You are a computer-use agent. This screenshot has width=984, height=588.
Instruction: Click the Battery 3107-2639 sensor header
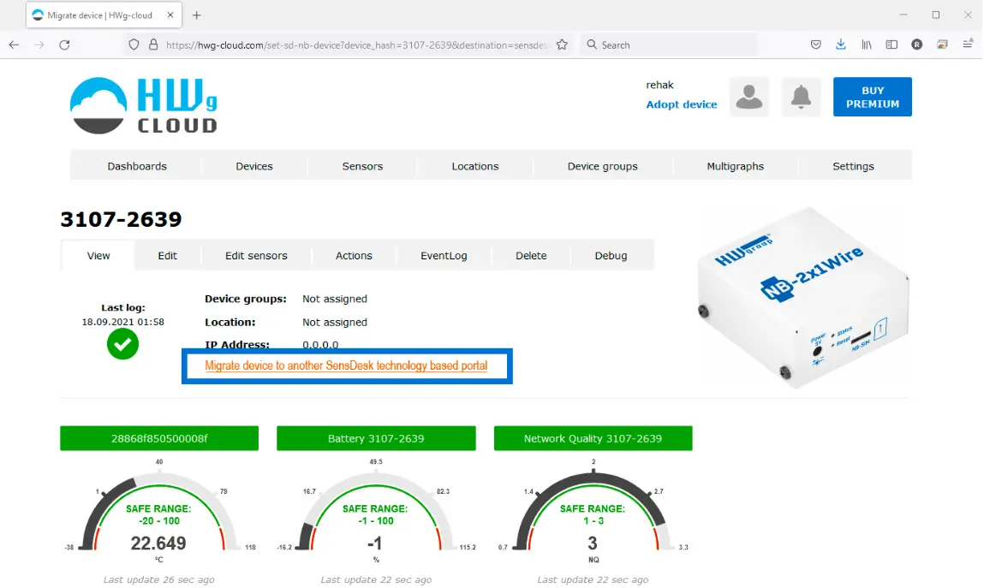coord(376,438)
